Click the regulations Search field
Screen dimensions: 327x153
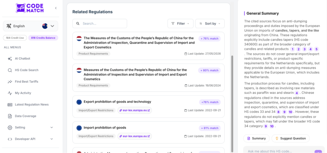[x=100, y=24]
